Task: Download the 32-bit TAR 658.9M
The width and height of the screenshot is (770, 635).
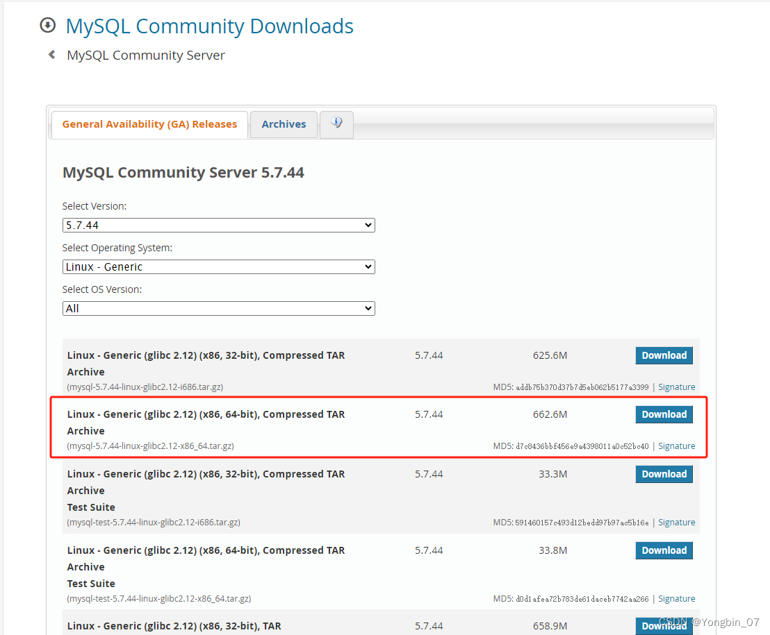Action: 664,626
